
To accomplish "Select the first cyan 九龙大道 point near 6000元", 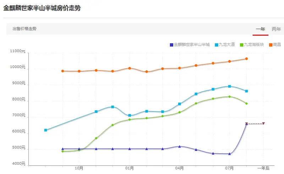I will coord(46,130).
